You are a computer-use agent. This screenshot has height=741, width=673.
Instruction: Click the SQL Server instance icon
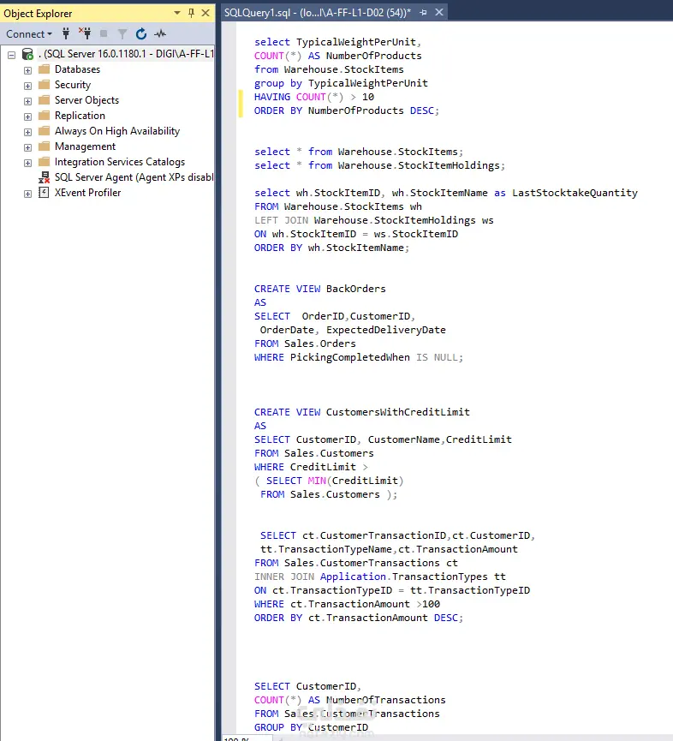click(27, 54)
